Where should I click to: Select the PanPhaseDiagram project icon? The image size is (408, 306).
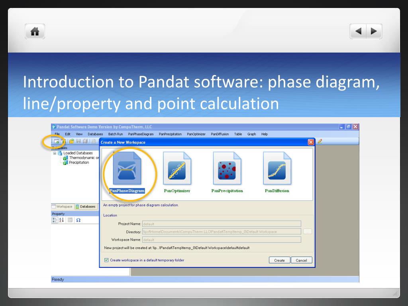point(127,169)
